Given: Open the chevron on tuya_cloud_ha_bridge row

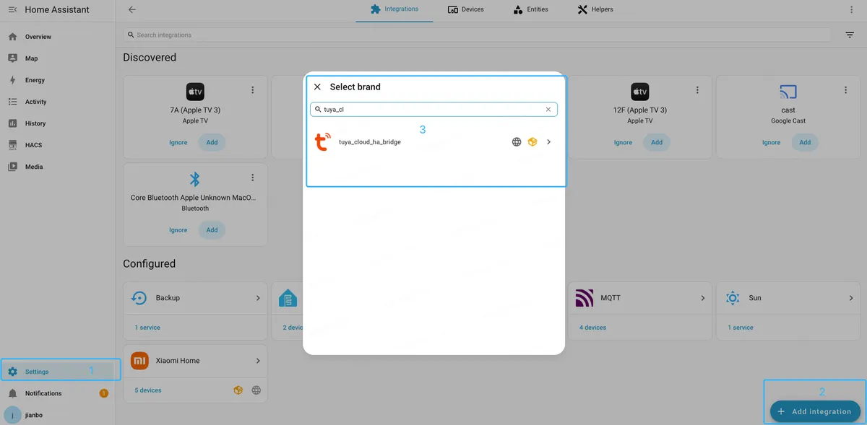Looking at the screenshot, I should [x=549, y=142].
